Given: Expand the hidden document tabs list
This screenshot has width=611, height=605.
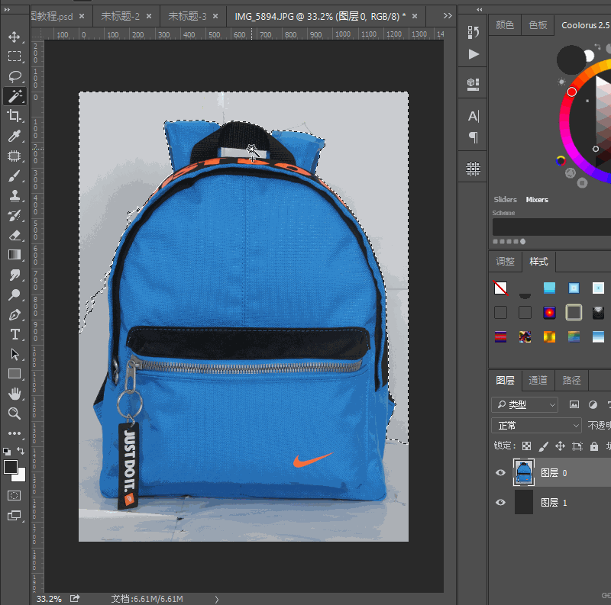Looking at the screenshot, I should [x=448, y=15].
